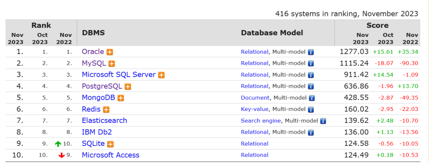Click the 139.62 score value
The image size is (429, 163).
pyautogui.click(x=356, y=121)
